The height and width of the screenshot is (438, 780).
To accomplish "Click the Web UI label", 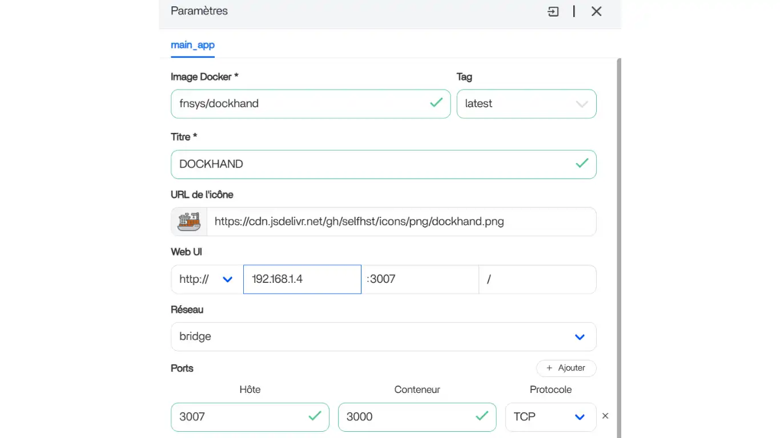I will (186, 252).
